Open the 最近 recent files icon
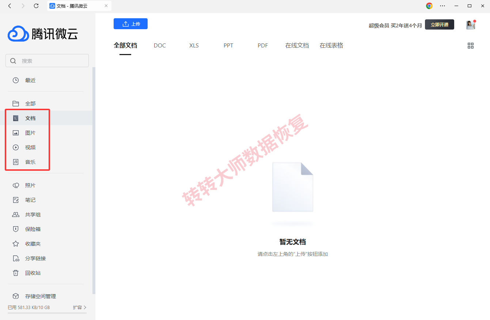The width and height of the screenshot is (490, 320). 16,80
